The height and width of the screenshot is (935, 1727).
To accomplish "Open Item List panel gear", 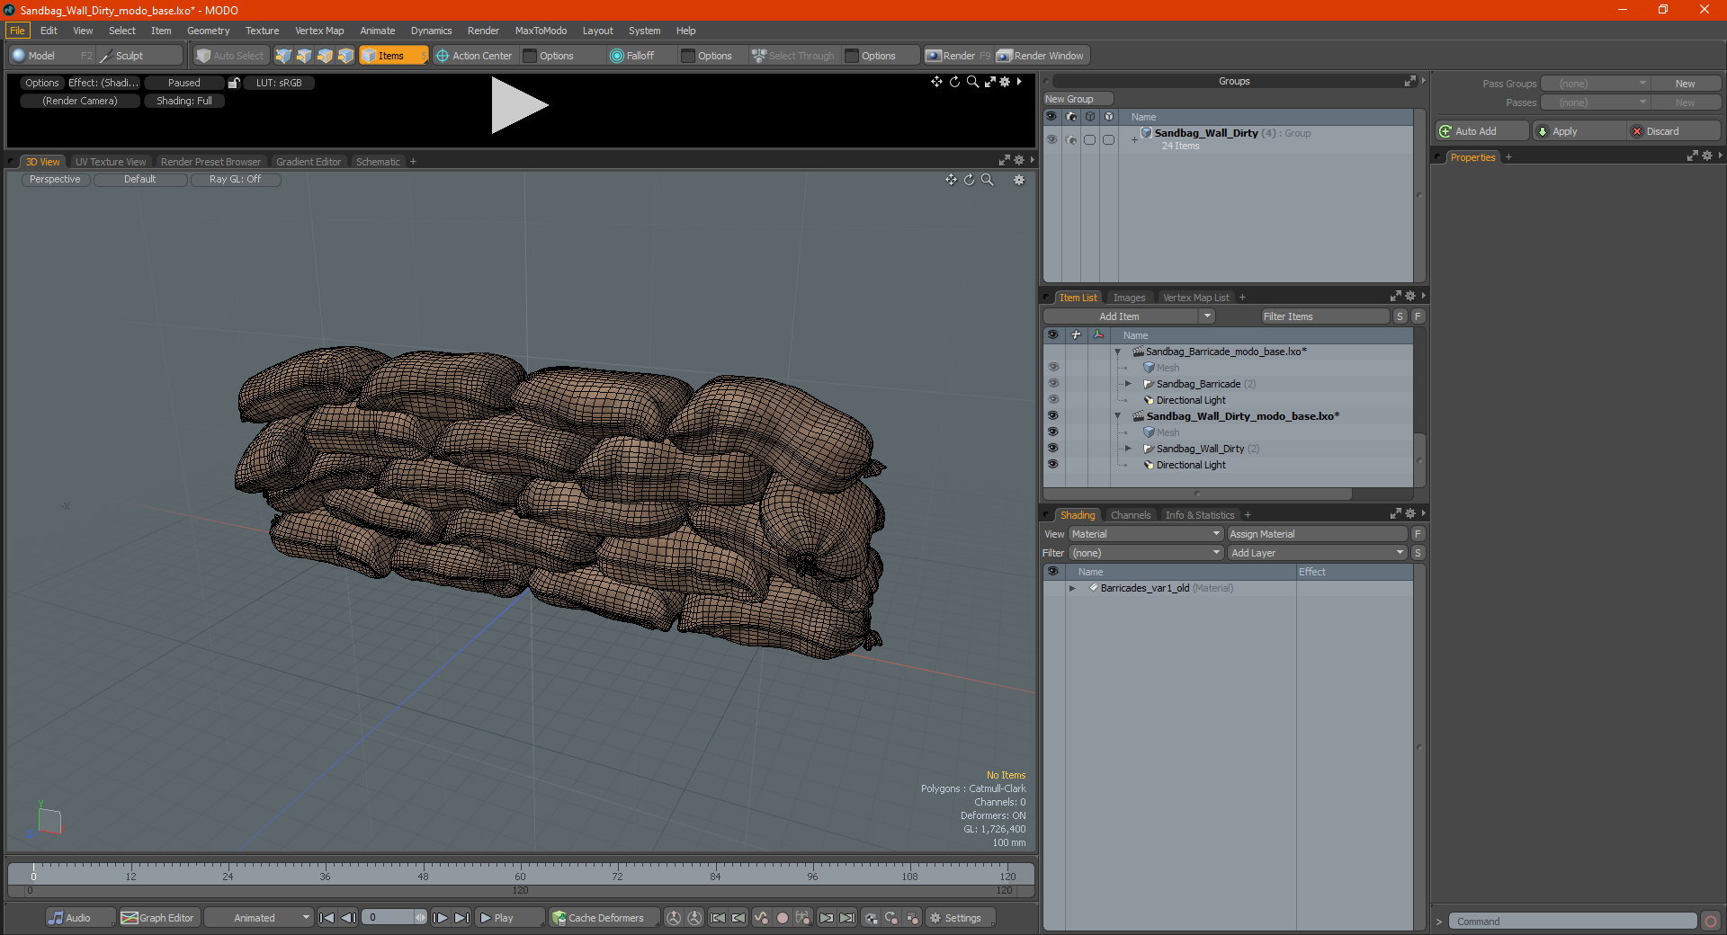I will click(1410, 297).
